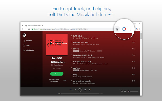
Task: Open artist link Capital Bra, Juju
Action: tap(78, 44)
